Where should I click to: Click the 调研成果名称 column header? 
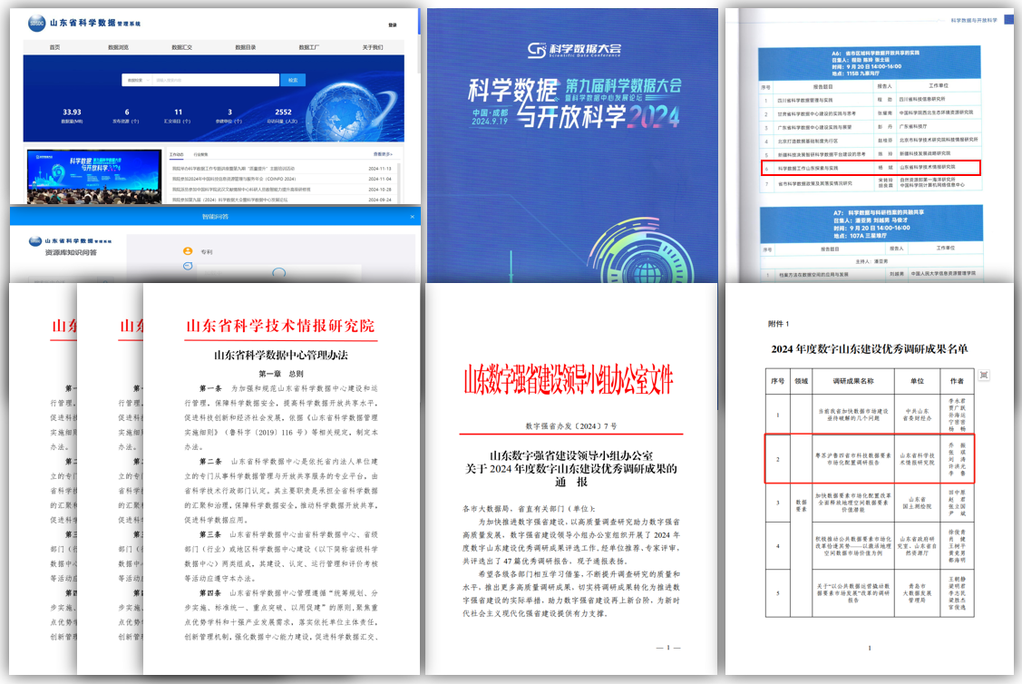click(x=853, y=381)
